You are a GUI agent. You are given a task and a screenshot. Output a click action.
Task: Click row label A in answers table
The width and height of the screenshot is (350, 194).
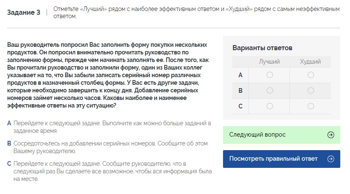tap(240, 75)
